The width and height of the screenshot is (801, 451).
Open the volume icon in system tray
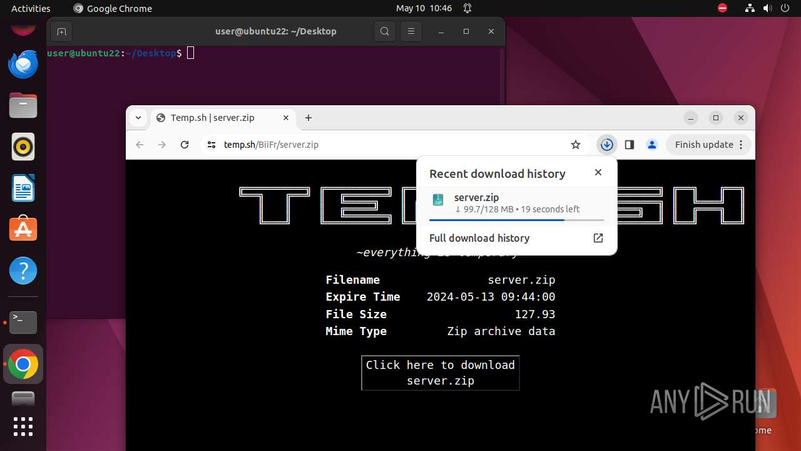coord(767,8)
